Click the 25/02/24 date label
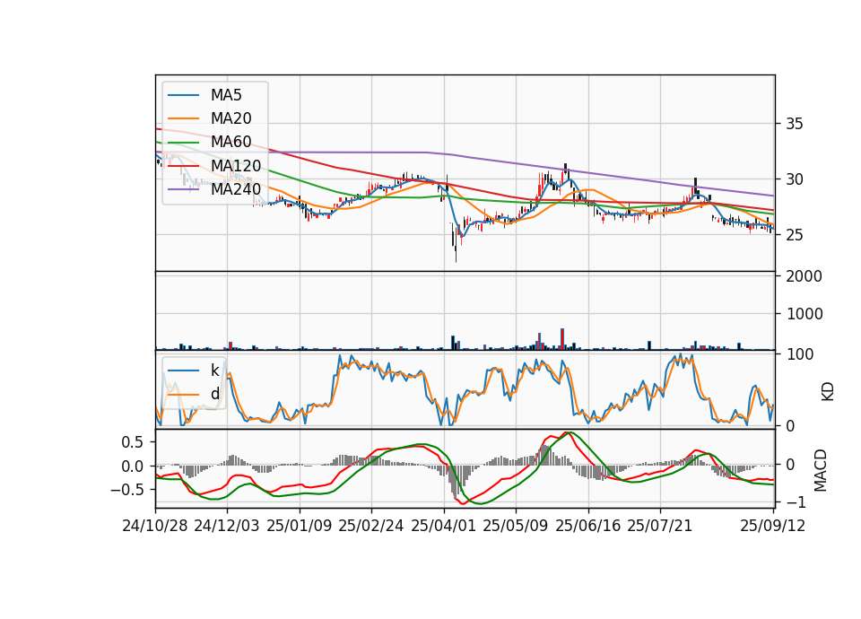 371,526
